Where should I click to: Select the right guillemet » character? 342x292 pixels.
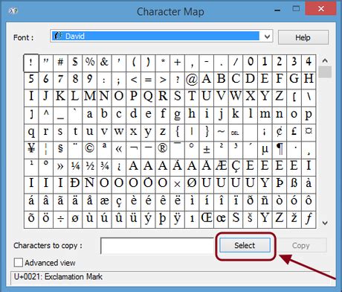[x=60, y=168]
